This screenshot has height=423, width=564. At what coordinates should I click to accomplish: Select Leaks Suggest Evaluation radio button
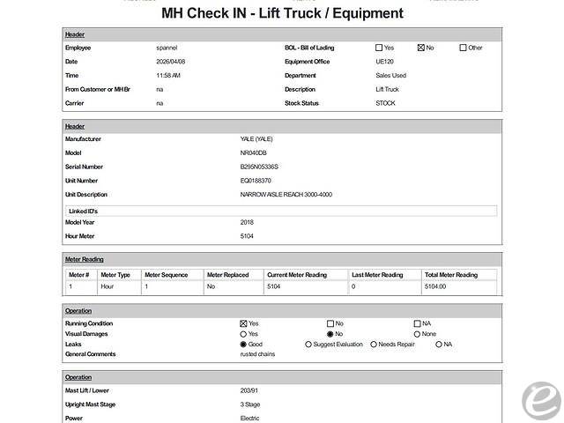point(308,345)
